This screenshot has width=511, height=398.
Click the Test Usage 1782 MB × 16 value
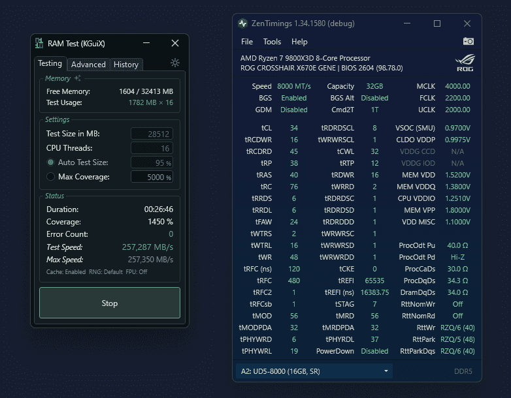click(151, 102)
